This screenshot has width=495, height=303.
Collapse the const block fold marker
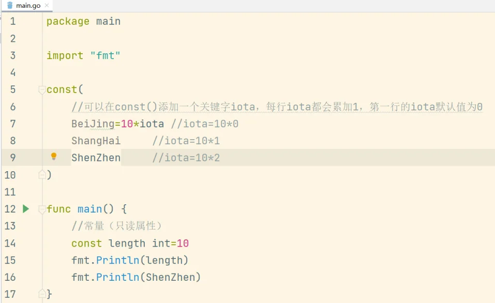[x=42, y=90]
